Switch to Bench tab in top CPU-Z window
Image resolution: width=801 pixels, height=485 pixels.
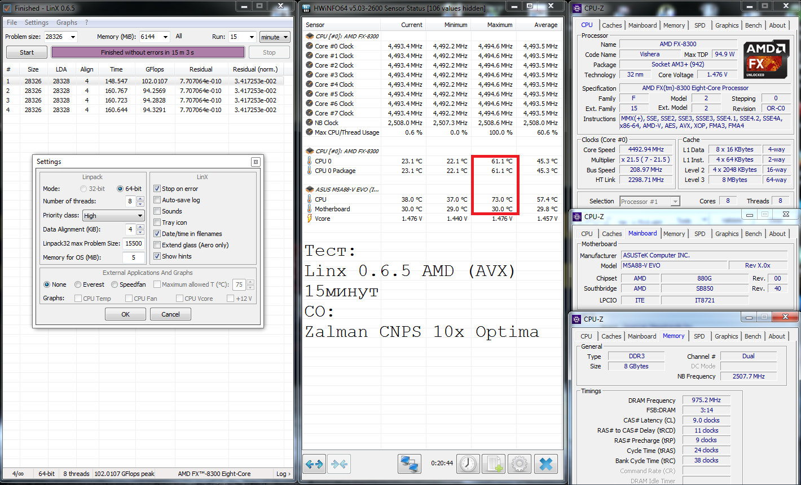(754, 25)
